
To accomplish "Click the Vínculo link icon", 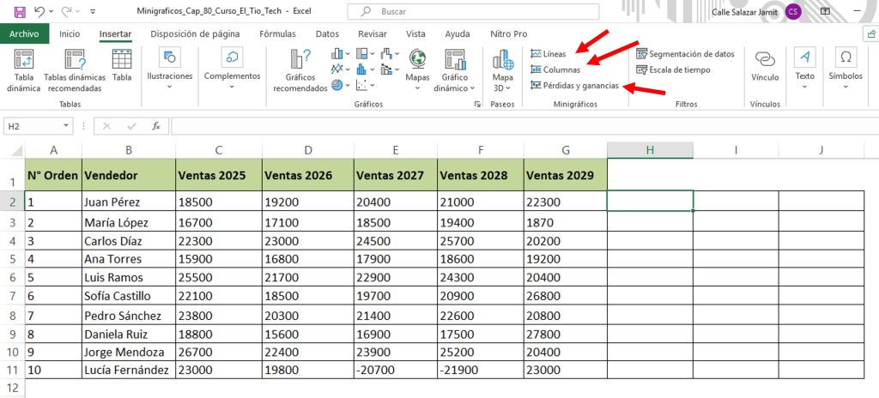I will [764, 64].
